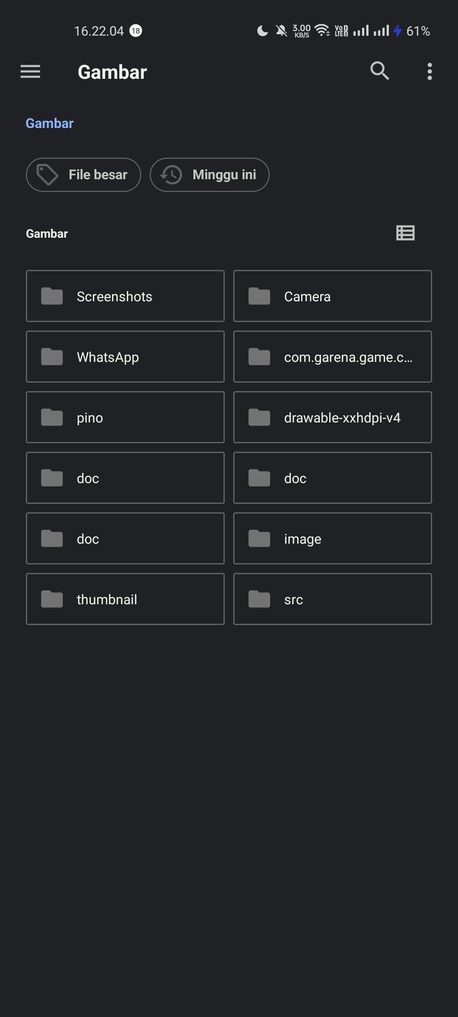Image resolution: width=458 pixels, height=1017 pixels.
Task: Click the Gambar breadcrumb link
Action: point(50,123)
